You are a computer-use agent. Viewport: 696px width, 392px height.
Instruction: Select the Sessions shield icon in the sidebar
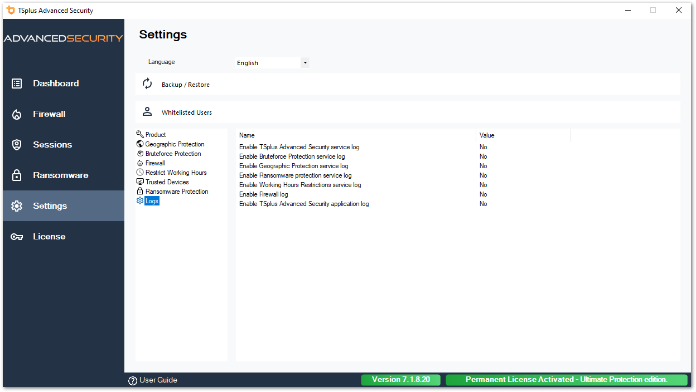click(x=16, y=144)
